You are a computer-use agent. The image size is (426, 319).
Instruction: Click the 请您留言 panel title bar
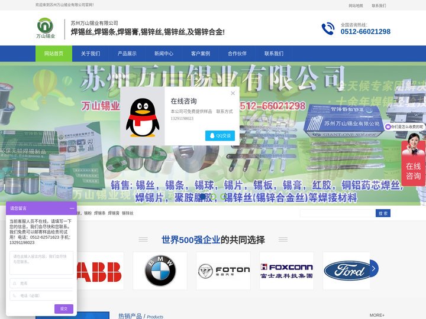(x=41, y=209)
